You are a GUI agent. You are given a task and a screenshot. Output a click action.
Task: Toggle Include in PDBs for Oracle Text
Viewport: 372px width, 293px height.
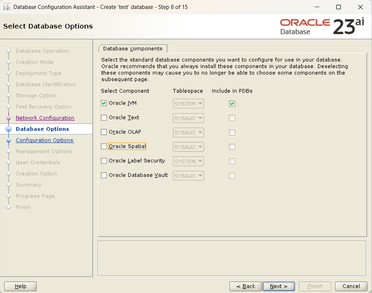232,118
